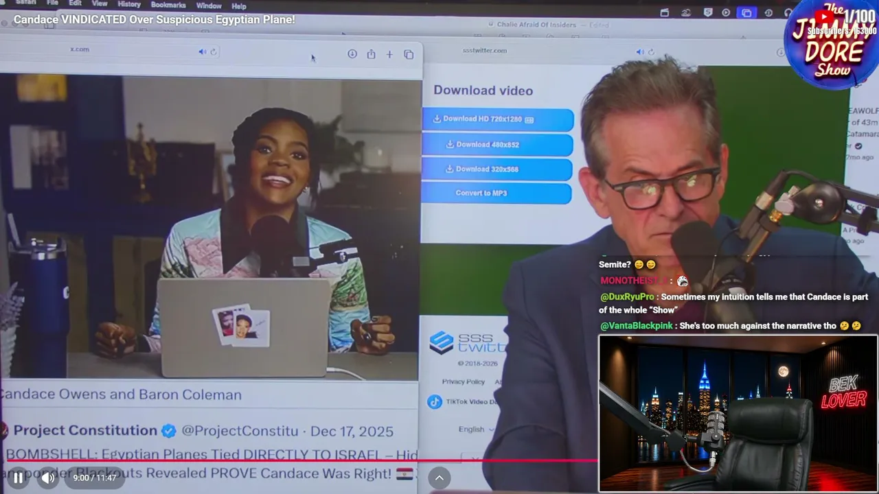The image size is (879, 494).
Task: Click the 'Download video' heading
Action: [483, 91]
